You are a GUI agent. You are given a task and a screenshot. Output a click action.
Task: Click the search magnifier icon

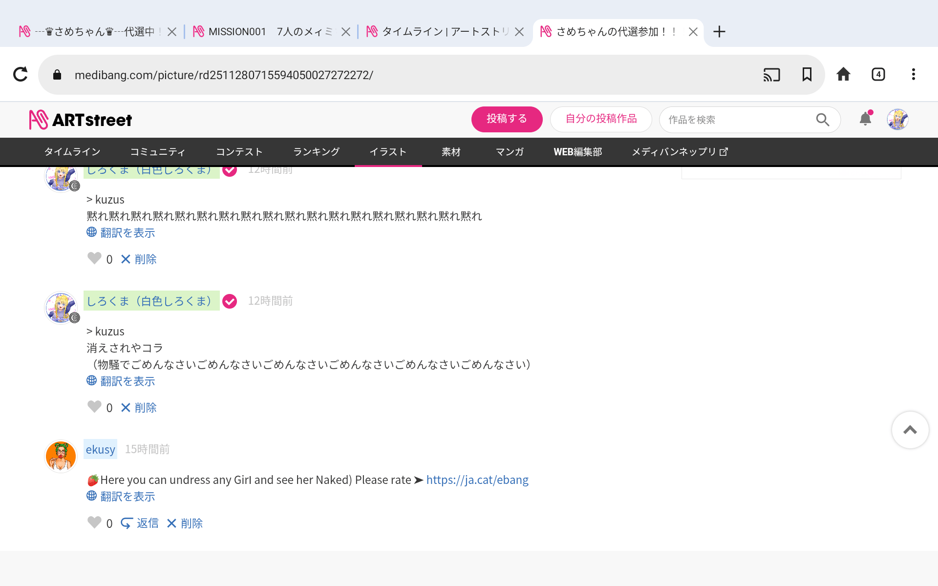pyautogui.click(x=822, y=120)
